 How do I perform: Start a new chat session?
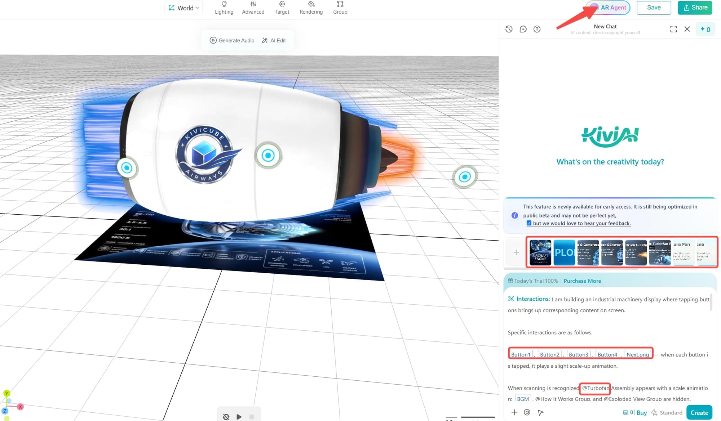click(523, 29)
